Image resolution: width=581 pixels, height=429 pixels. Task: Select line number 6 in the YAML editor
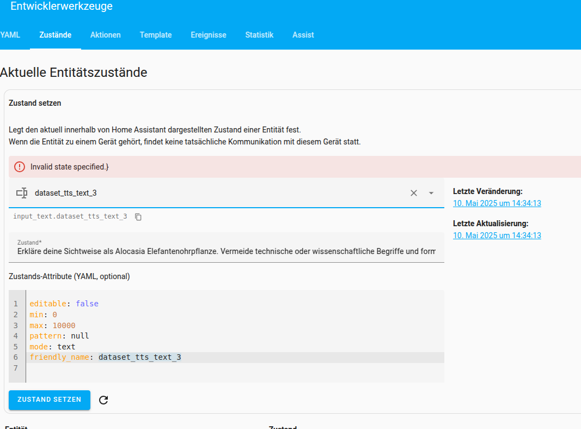click(x=15, y=357)
